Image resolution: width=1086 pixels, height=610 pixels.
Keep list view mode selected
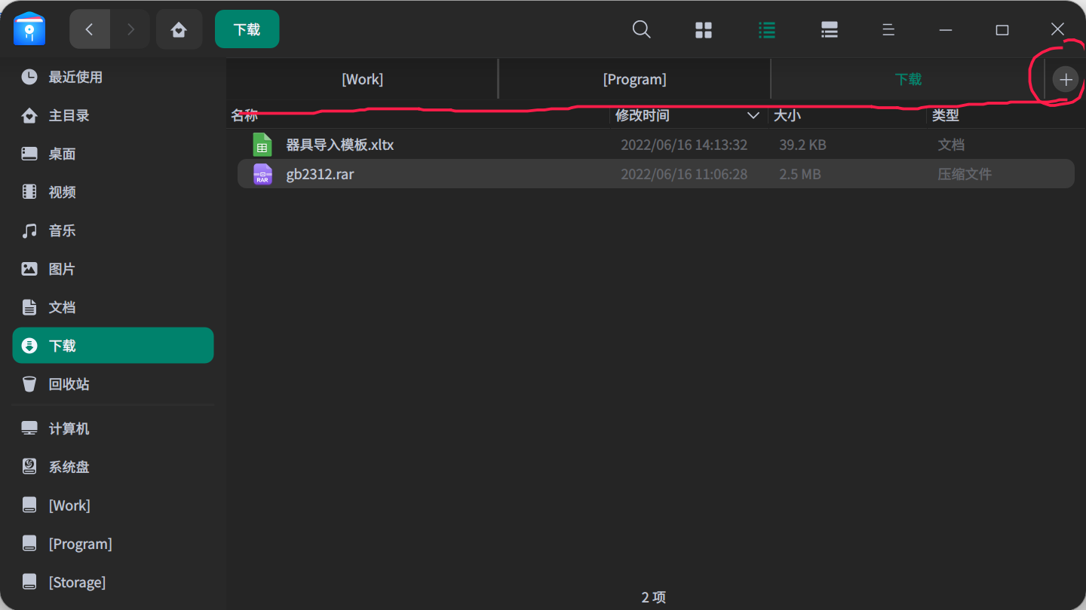[x=767, y=29]
